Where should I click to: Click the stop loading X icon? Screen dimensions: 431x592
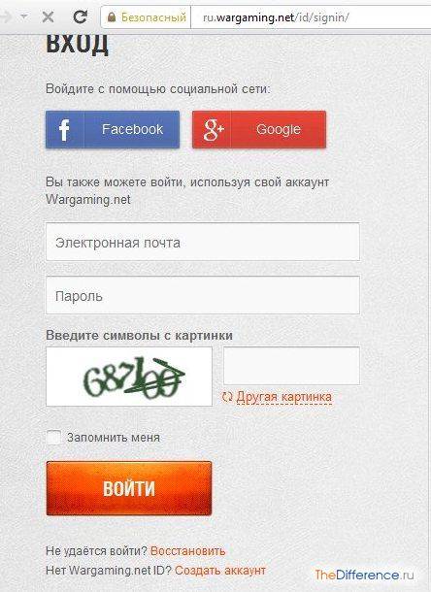[x=48, y=16]
